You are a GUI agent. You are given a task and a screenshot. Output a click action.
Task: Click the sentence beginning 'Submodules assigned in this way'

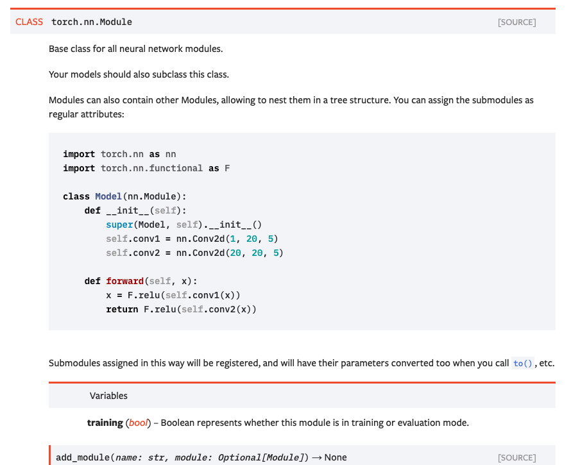coord(302,364)
